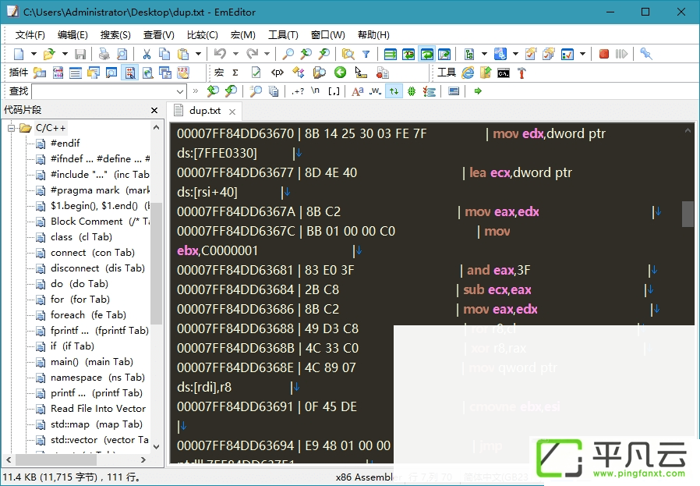The image size is (700, 486).
Task: Click the green back arrow icon
Action: tap(340, 73)
